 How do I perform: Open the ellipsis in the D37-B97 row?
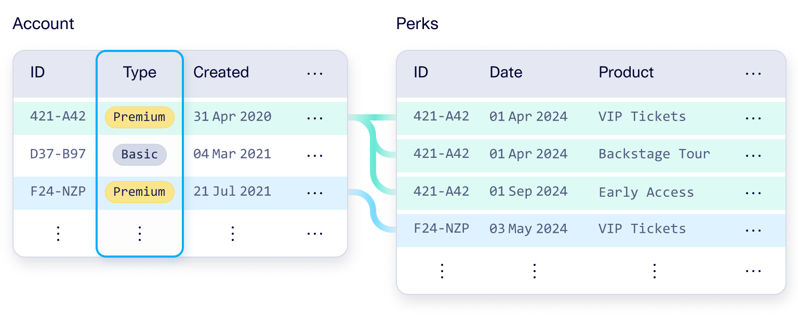[315, 155]
